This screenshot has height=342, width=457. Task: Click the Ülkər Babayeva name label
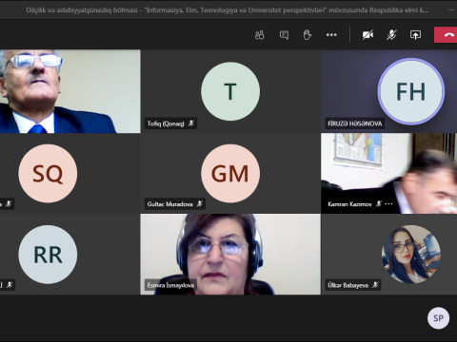pyautogui.click(x=348, y=285)
